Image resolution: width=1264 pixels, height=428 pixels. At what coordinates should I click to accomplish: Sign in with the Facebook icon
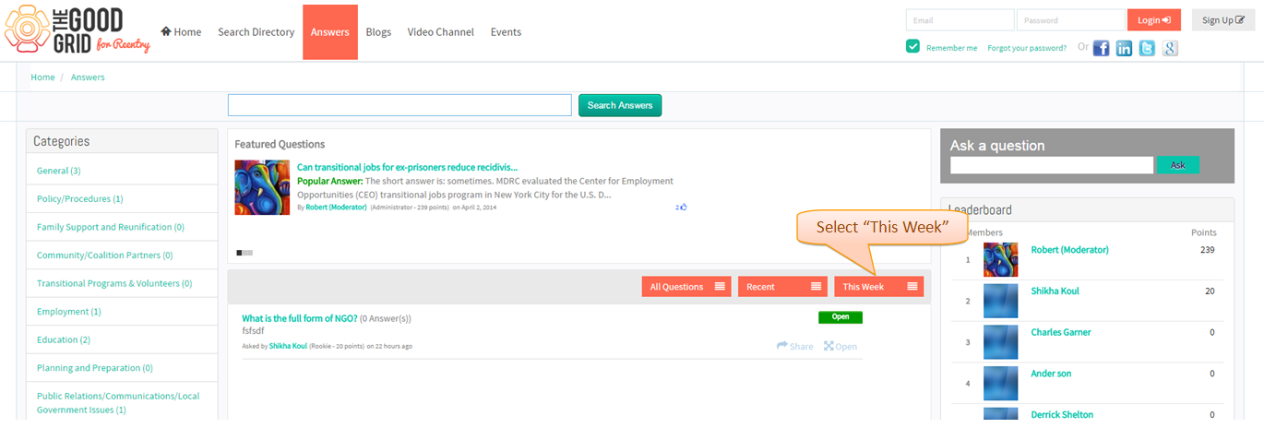point(1101,49)
